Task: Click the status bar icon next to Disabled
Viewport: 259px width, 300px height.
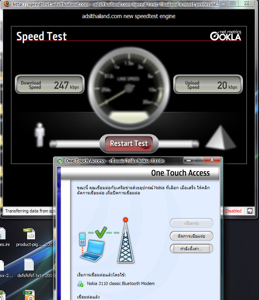Action: point(250,211)
